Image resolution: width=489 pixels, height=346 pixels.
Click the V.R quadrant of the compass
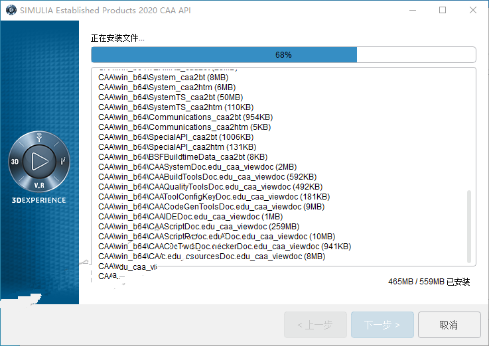pos(39,186)
